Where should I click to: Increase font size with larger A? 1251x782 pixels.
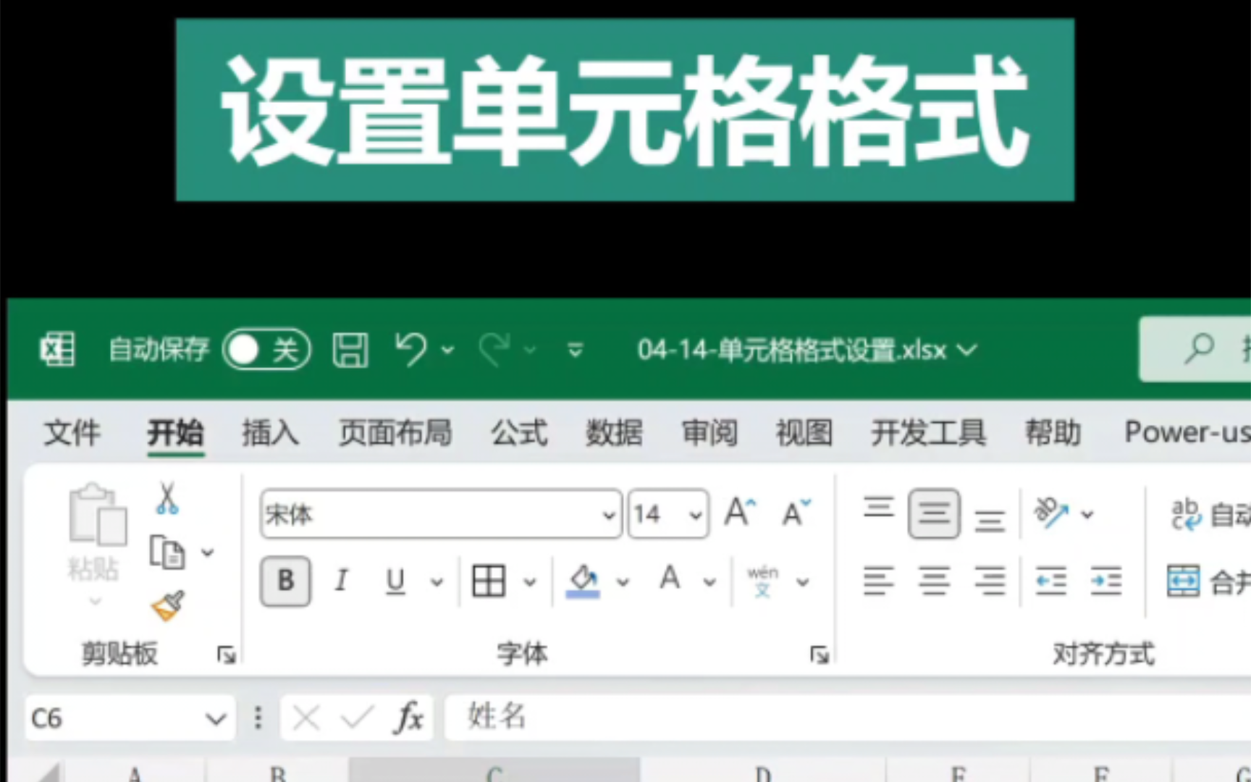point(740,513)
